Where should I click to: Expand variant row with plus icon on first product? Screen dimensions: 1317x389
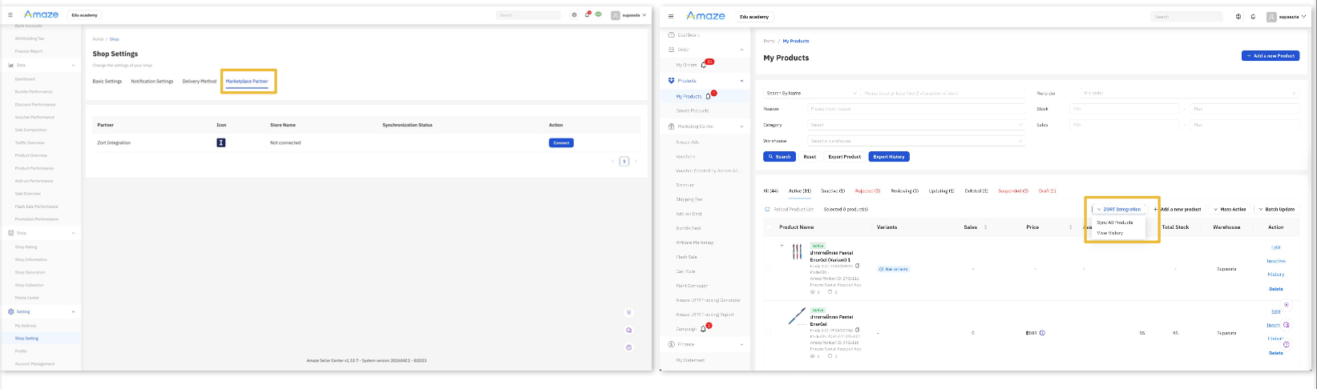click(x=782, y=245)
